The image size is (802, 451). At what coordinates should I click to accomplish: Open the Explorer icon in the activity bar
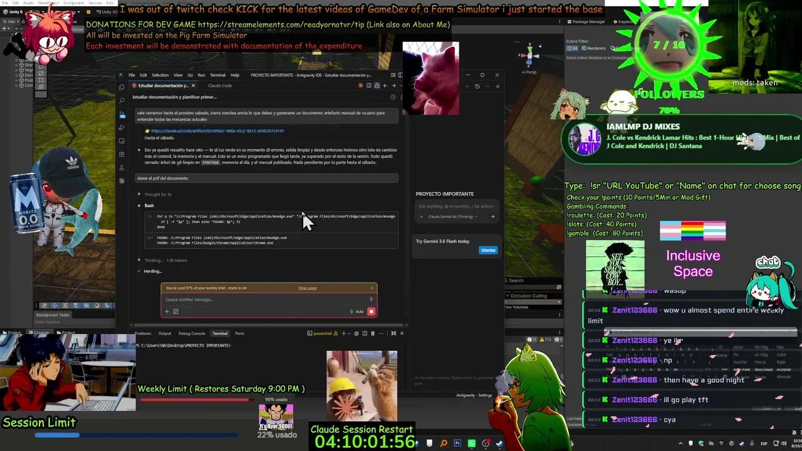(x=122, y=87)
